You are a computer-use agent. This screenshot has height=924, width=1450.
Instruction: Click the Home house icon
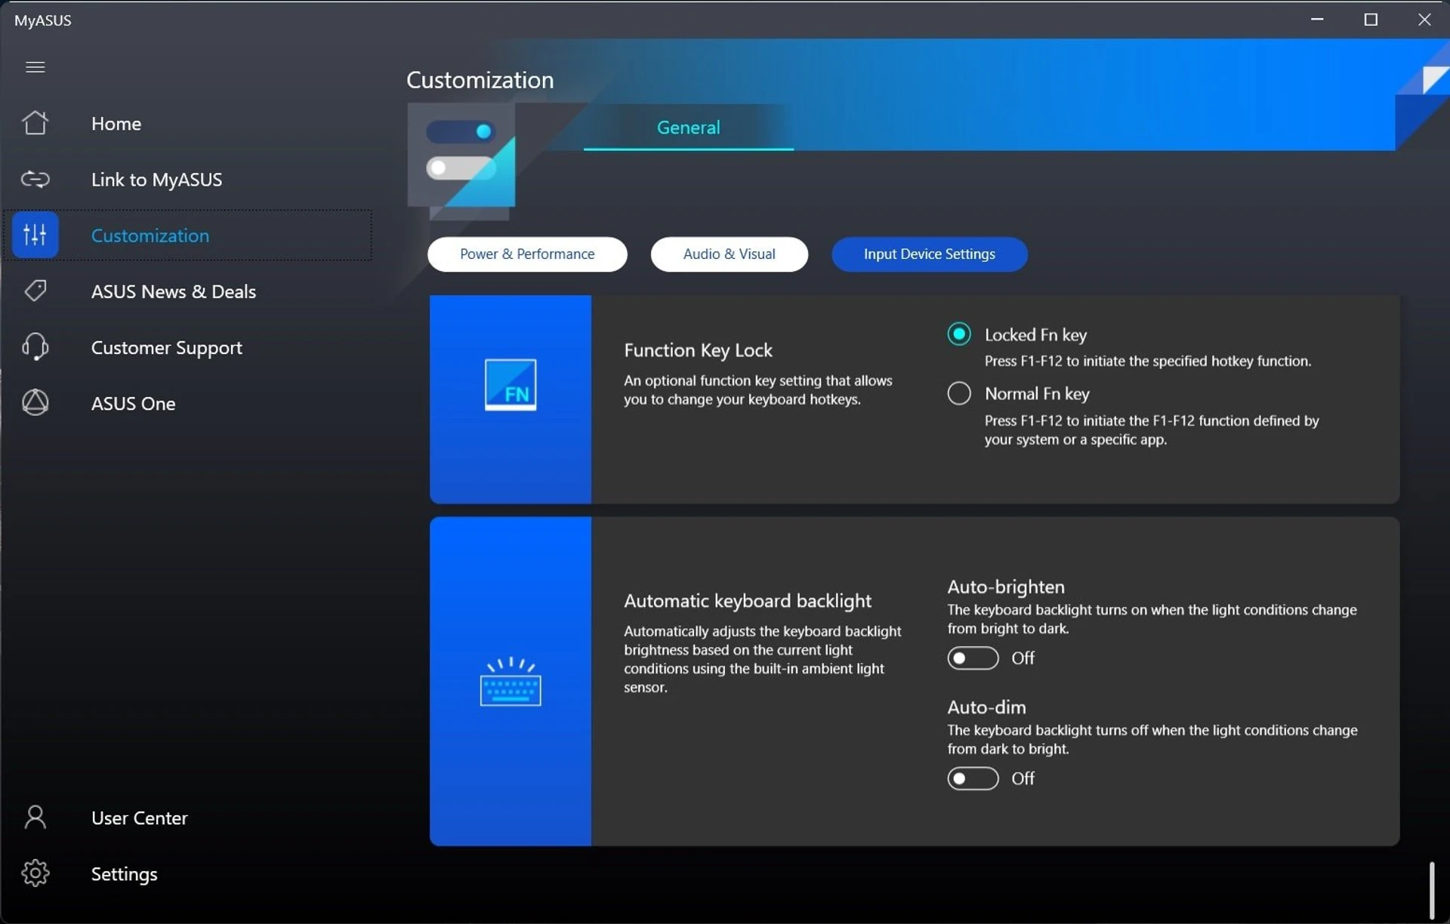[35, 123]
